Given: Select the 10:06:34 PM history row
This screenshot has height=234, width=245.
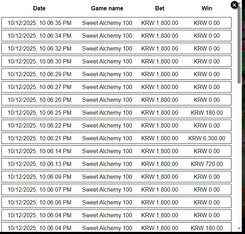Looking at the screenshot, I should [116, 36].
